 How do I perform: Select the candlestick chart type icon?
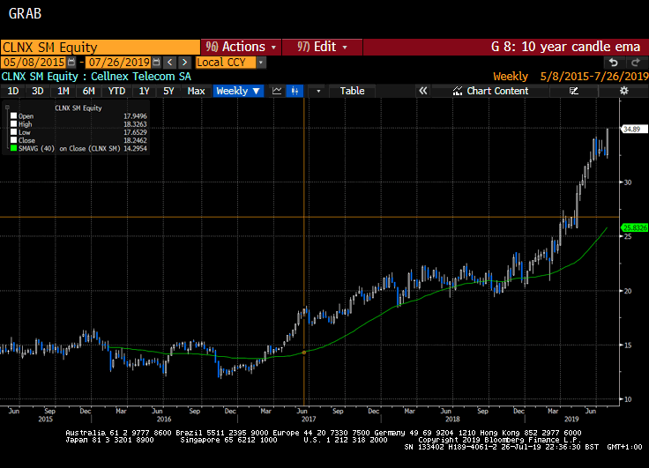pyautogui.click(x=295, y=91)
